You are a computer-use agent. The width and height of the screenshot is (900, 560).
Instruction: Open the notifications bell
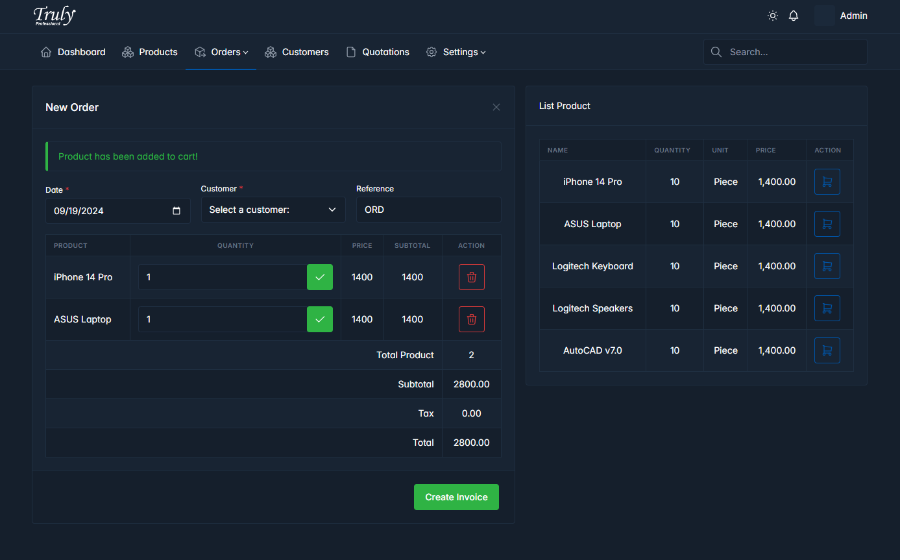point(793,16)
